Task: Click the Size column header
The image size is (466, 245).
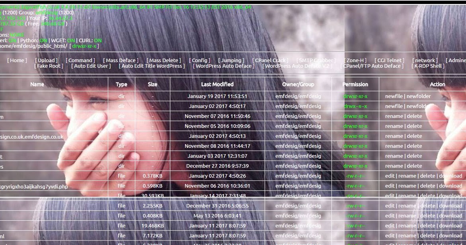Action: [152, 84]
